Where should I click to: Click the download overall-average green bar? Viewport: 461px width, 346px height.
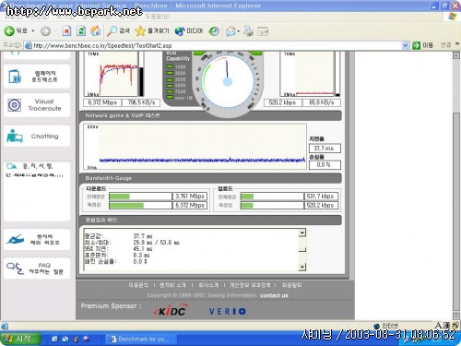tap(120, 197)
